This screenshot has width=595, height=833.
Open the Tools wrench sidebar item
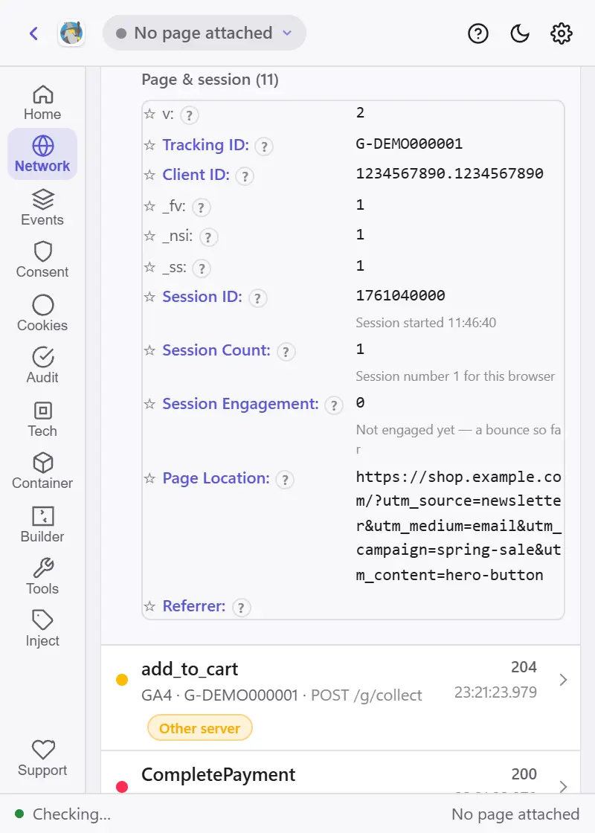tap(42, 577)
